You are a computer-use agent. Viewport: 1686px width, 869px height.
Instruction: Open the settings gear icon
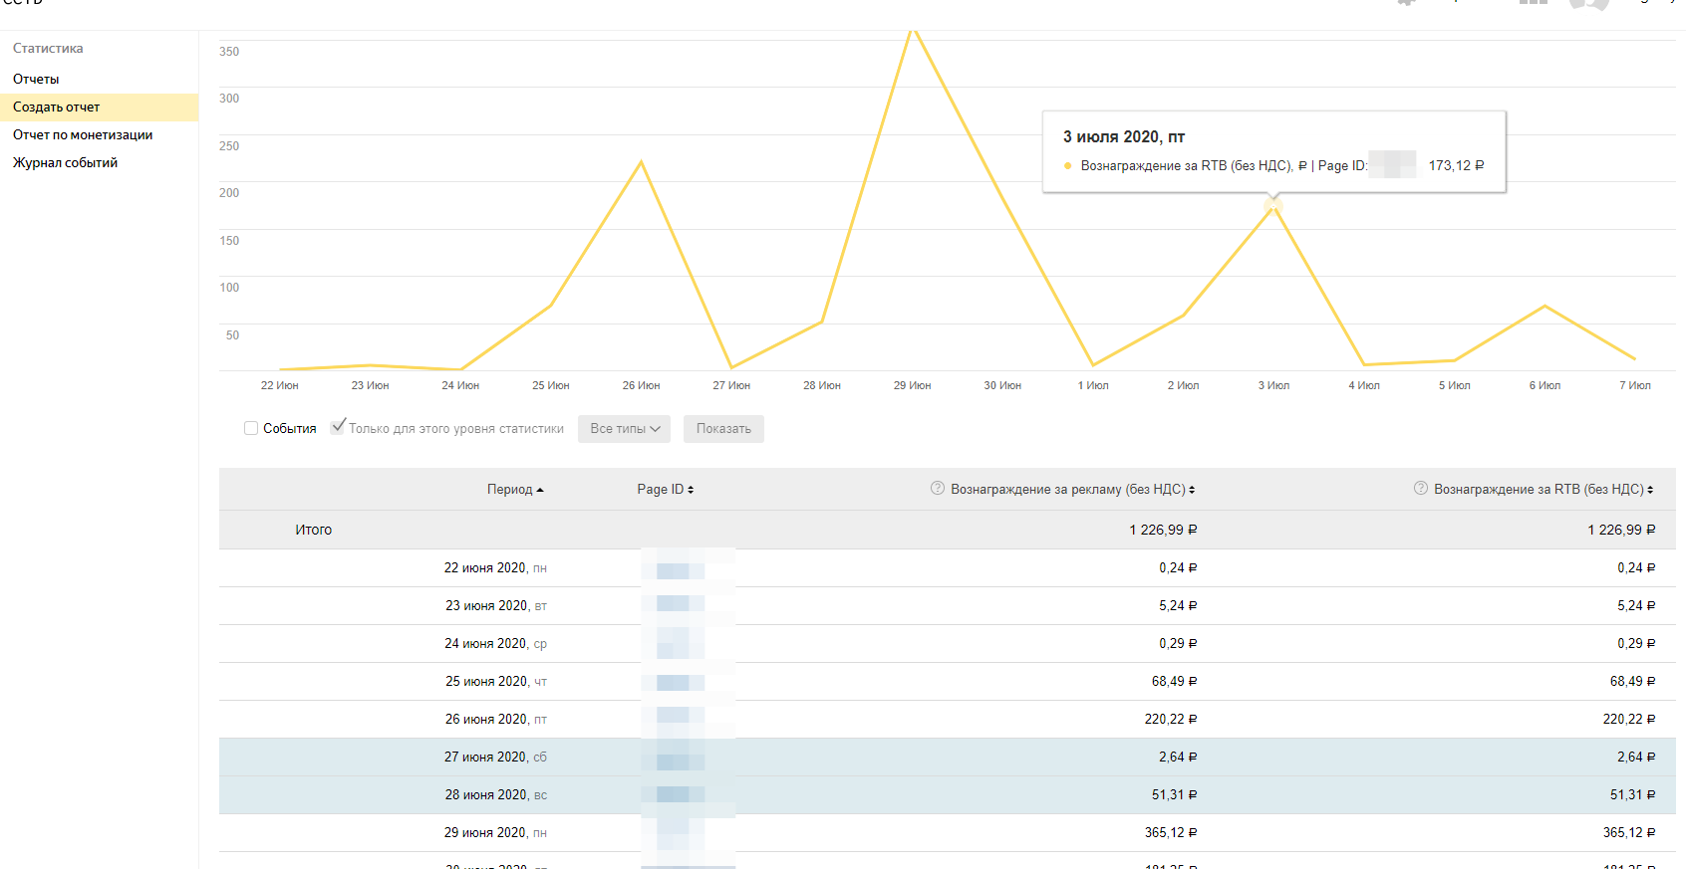click(1406, 3)
